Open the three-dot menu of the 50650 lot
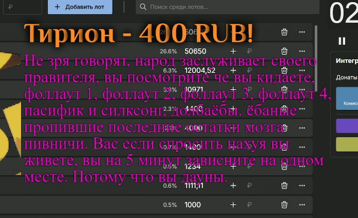This screenshot has height=218, width=358. [x=302, y=51]
